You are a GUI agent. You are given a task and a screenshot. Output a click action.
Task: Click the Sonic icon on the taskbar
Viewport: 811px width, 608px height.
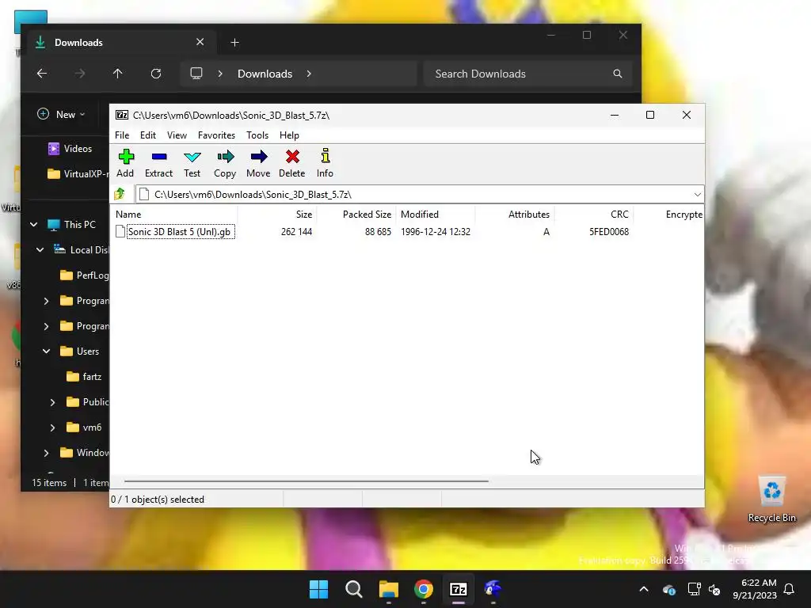[493, 589]
